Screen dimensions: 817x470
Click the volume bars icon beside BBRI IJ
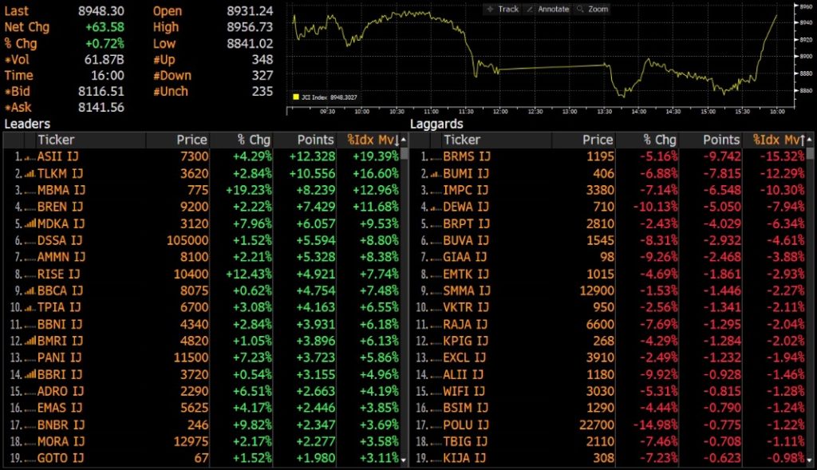tap(30, 374)
